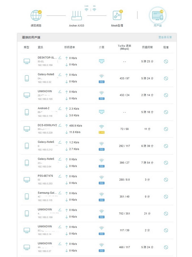Edit name of Samsung-Gal device

click(x=60, y=193)
